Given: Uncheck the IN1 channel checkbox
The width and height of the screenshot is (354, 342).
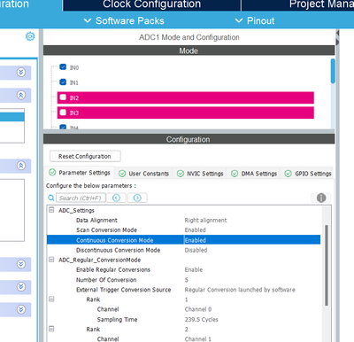Looking at the screenshot, I should point(63,82).
